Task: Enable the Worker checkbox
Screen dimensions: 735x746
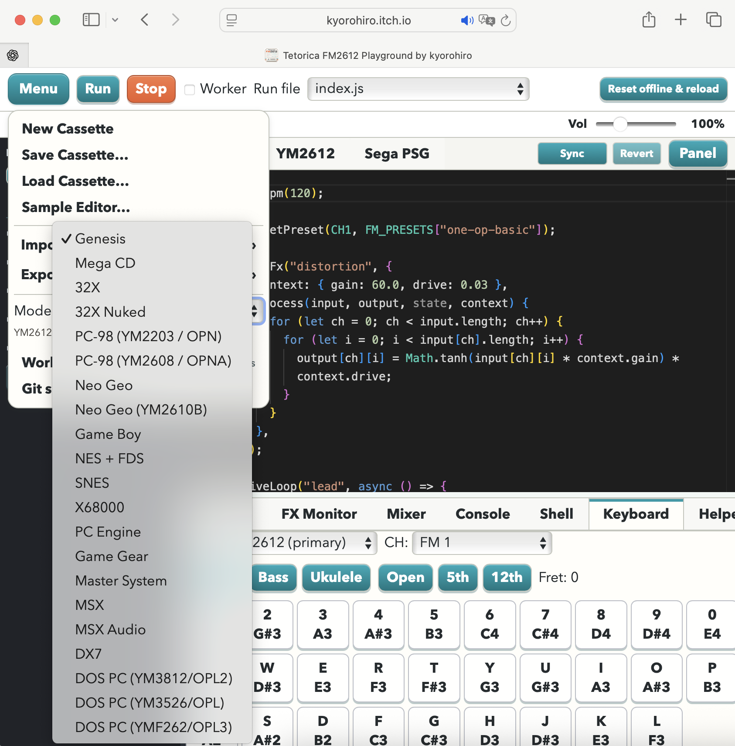Action: [190, 89]
